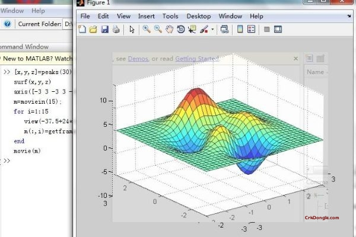The image size is (356, 237).
Task: Click the Current Folder path field
Action: [68, 24]
